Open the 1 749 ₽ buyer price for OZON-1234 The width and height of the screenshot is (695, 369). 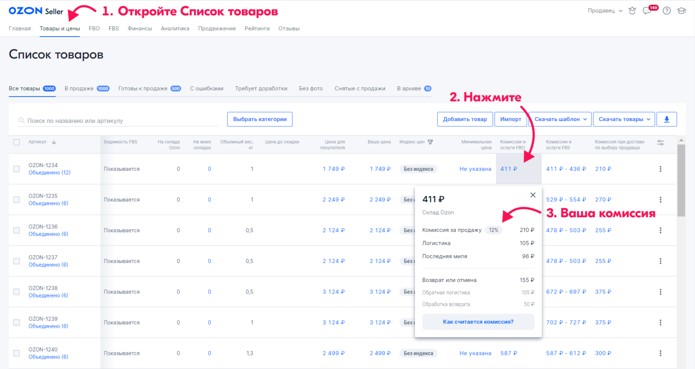(333, 169)
